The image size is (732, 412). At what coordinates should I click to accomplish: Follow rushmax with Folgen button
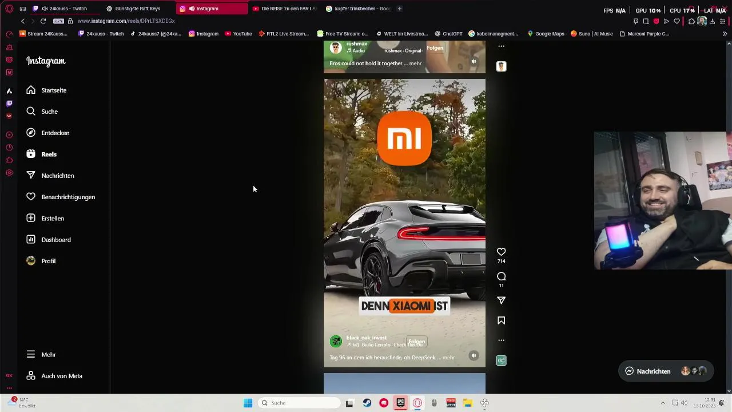tap(435, 48)
